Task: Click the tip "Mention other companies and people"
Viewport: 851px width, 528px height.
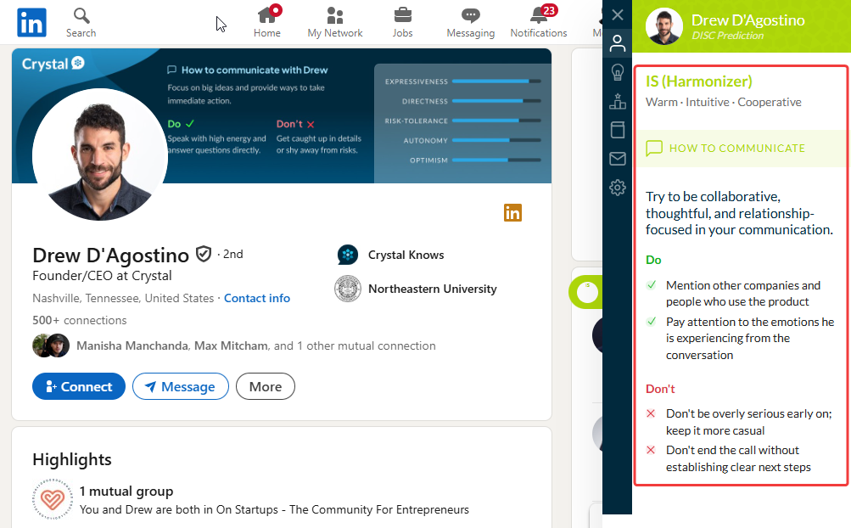Action: pos(743,294)
